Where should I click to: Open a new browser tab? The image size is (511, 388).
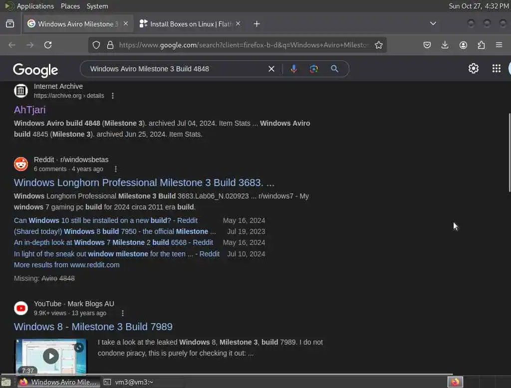pos(257,24)
